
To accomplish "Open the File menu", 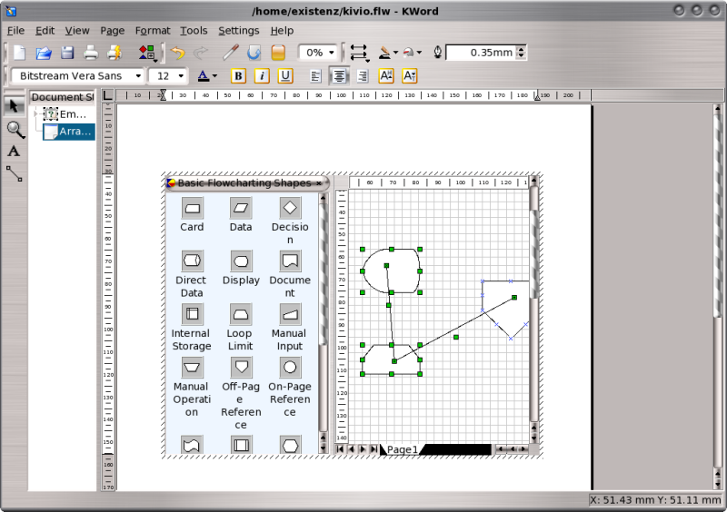I will coord(15,31).
